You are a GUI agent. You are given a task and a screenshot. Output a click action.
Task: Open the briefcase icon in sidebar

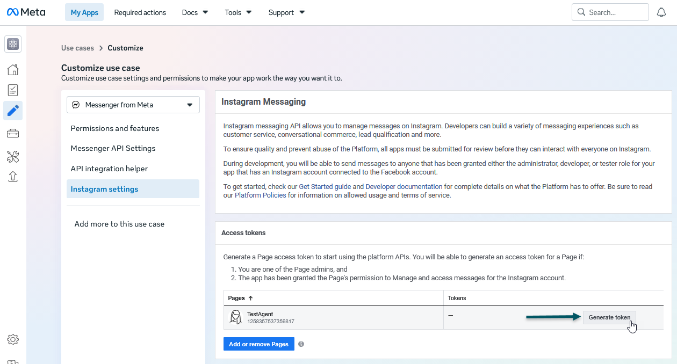pos(13,133)
